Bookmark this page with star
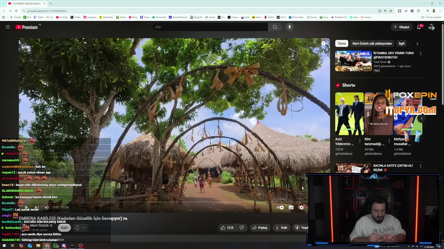 (391, 11)
